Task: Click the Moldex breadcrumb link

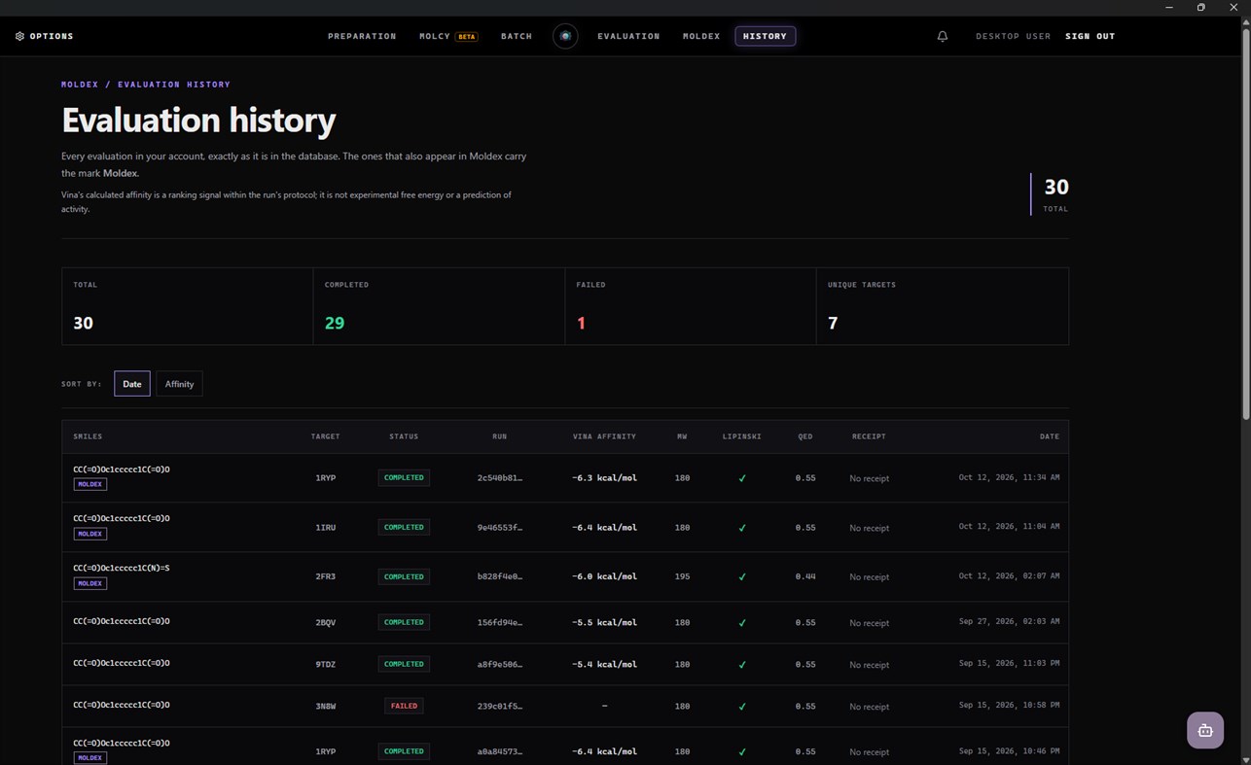Action: point(80,85)
